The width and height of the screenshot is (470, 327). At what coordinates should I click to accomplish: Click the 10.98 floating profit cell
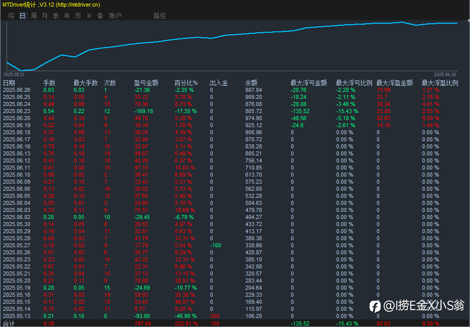[x=384, y=90]
